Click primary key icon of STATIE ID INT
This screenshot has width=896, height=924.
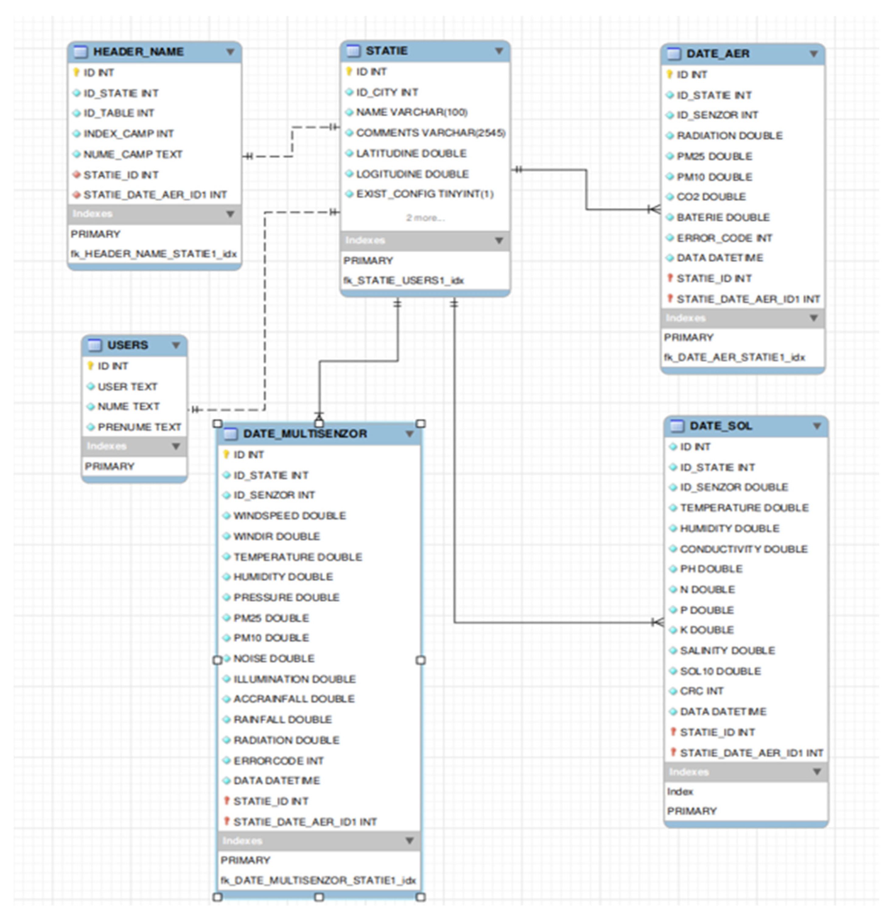click(x=349, y=72)
